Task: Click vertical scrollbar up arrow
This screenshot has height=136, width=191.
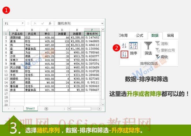Action: [x=103, y=30]
